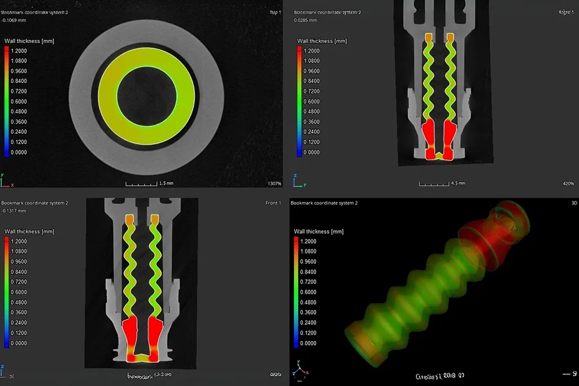Click 'Wall thickness [mm]' legend title in the 3D pane
The width and height of the screenshot is (579, 386).
318,232
